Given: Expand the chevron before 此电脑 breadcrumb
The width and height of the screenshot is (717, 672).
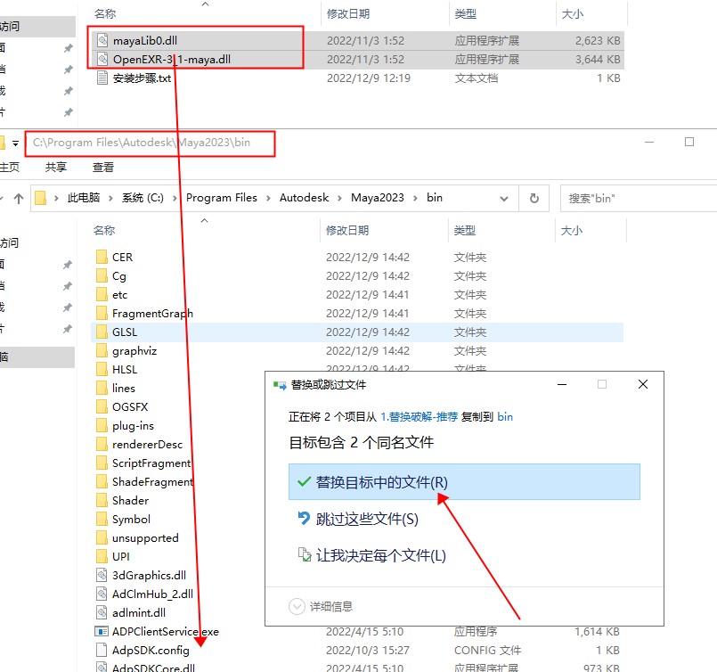Looking at the screenshot, I should (56, 198).
